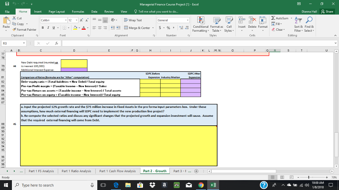Open Chrome from the taskbar
Screen dimensions: 339x190
(x=201, y=185)
